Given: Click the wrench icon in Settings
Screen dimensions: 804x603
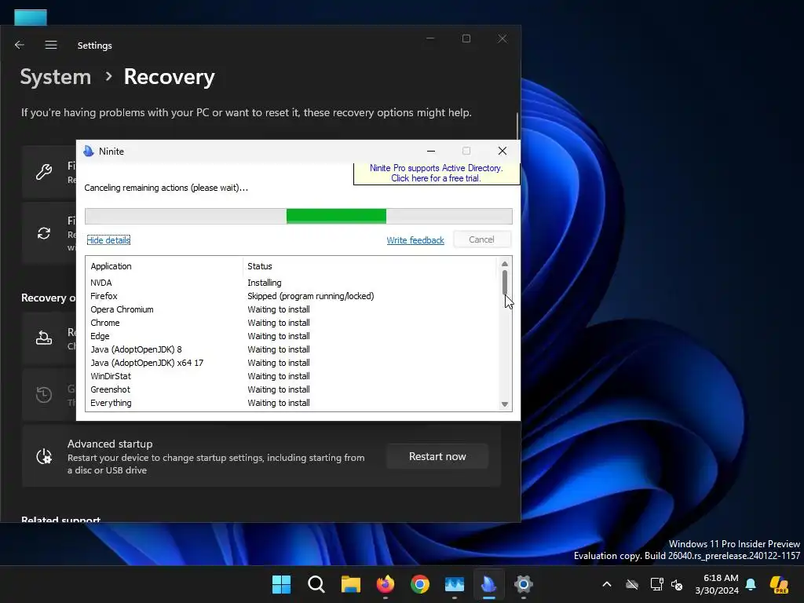Looking at the screenshot, I should (44, 171).
